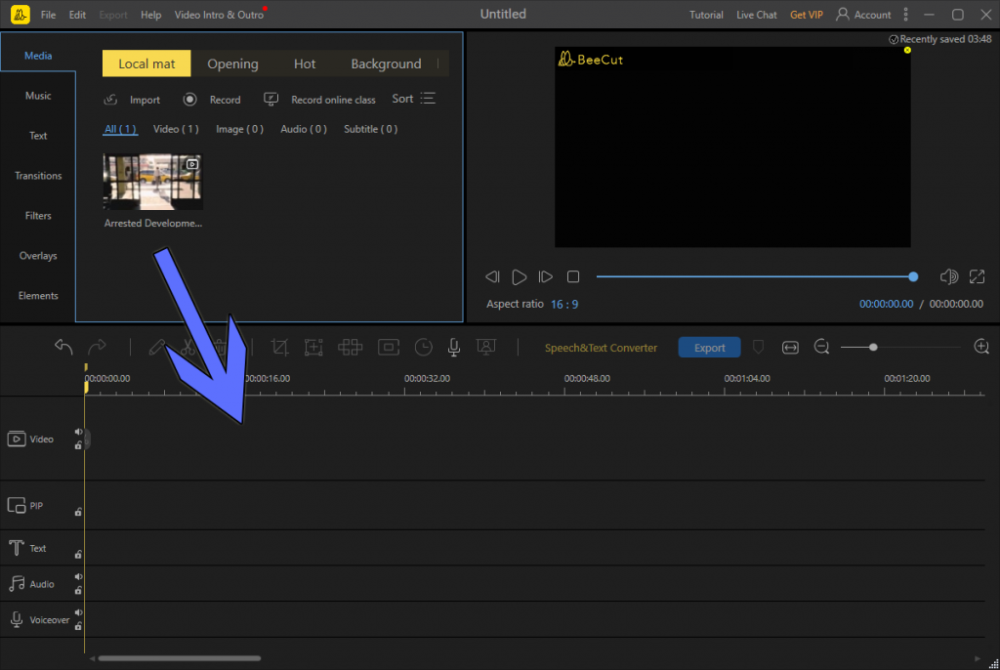
Task: Click the preview progress slider
Action: 755,277
